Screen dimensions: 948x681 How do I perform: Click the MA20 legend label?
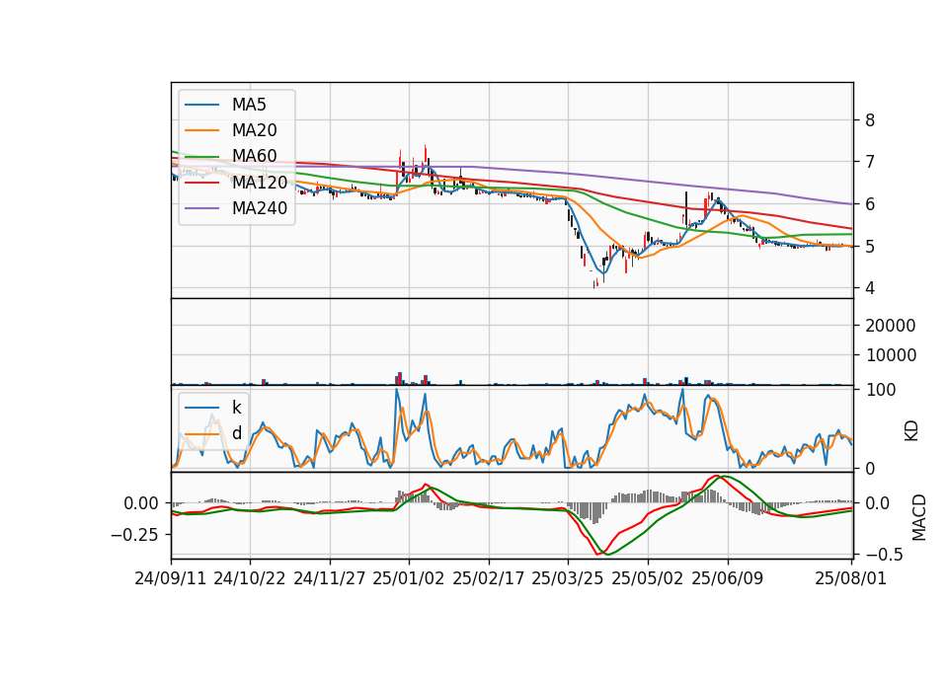tap(254, 130)
